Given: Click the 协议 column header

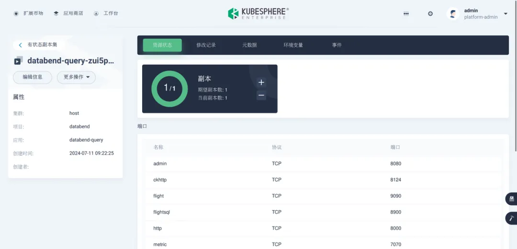Looking at the screenshot, I should click(x=277, y=147).
